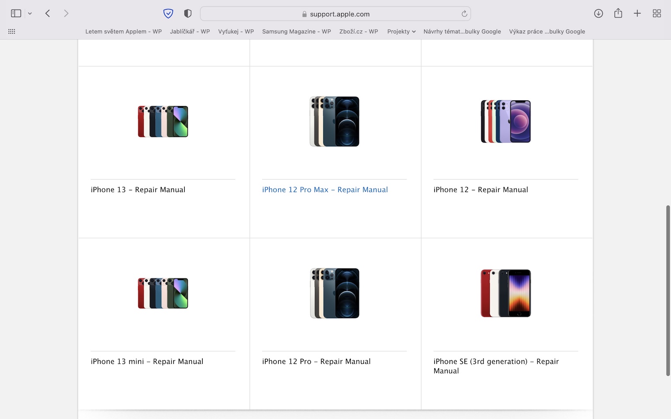671x419 pixels.
Task: Open the Samsung Magazine - WP bookmark
Action: point(297,31)
